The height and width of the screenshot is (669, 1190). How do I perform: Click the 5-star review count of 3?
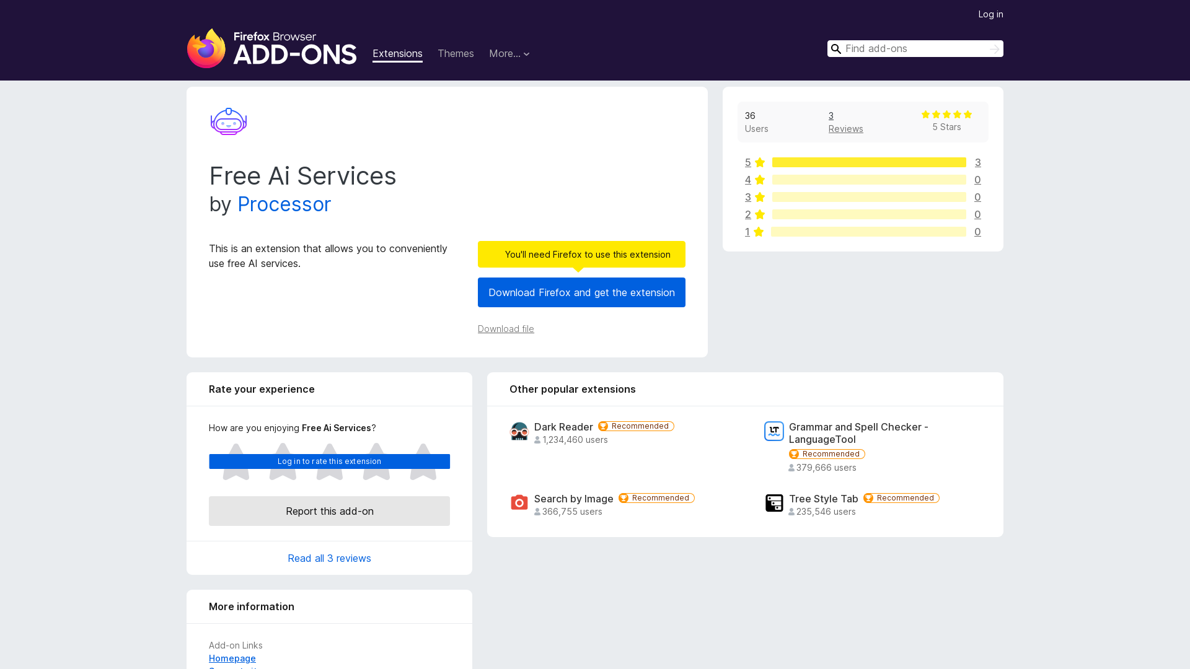tap(977, 162)
